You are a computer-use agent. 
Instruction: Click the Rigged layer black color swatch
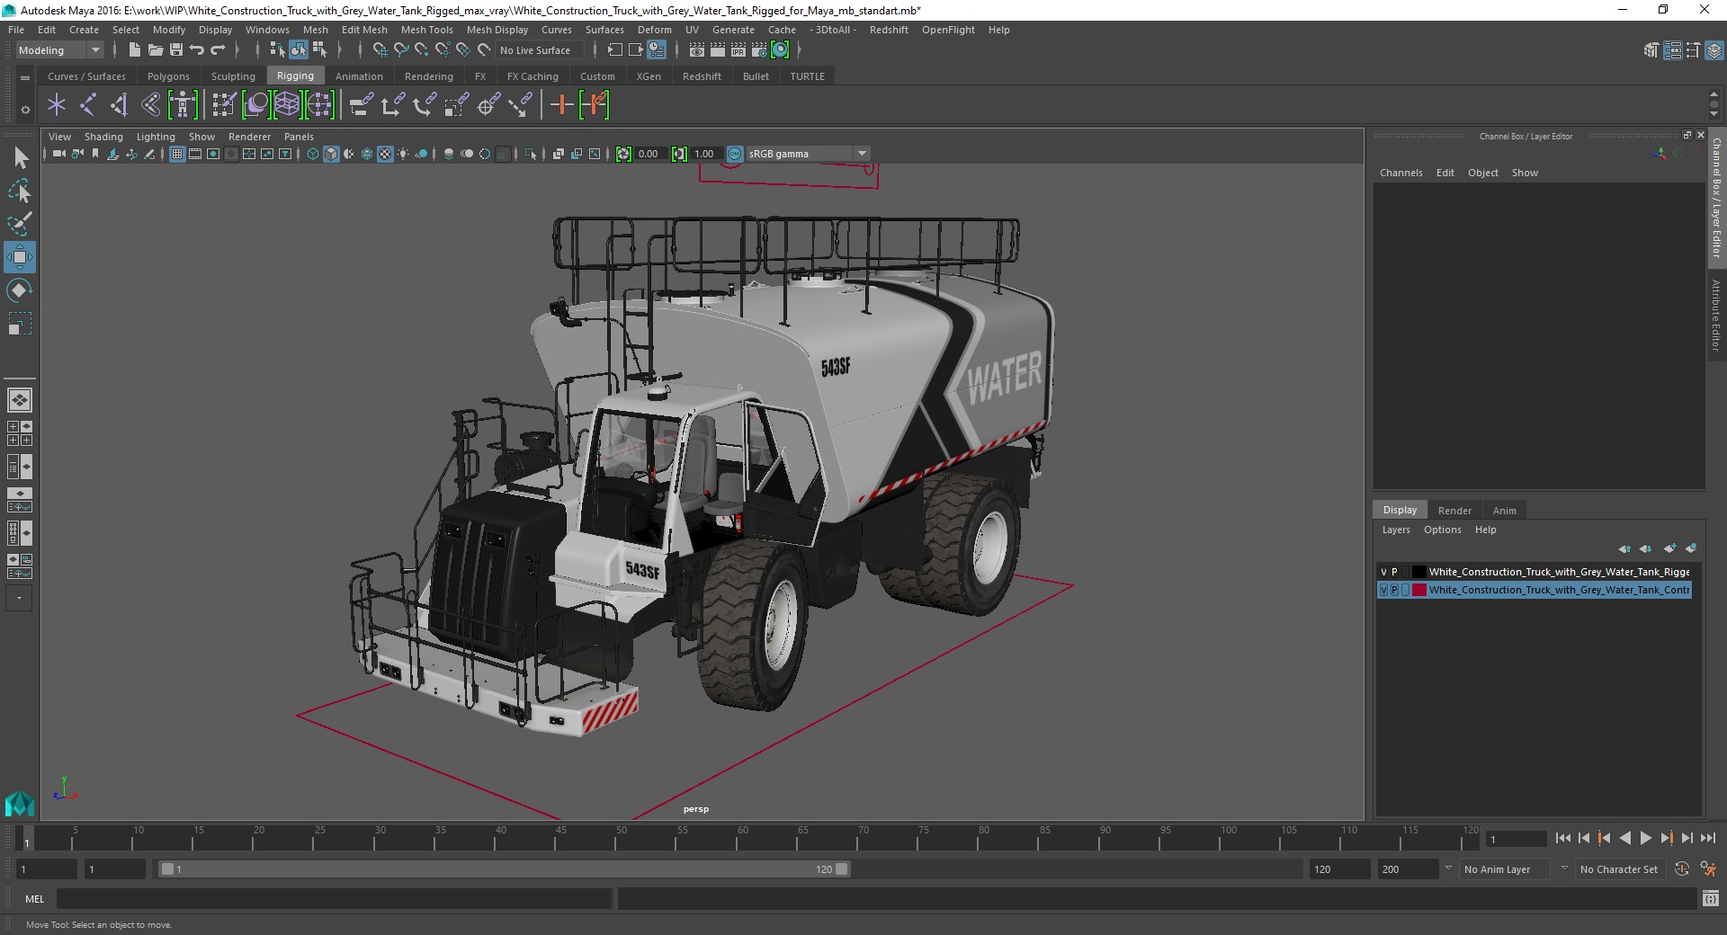(1418, 572)
